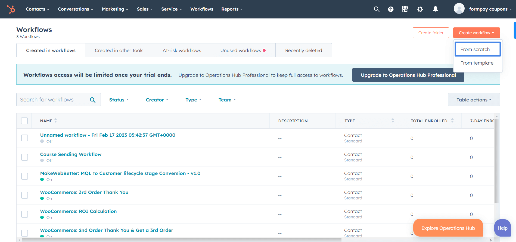Open Course Sending Workflow link
The width and height of the screenshot is (516, 242).
71,154
